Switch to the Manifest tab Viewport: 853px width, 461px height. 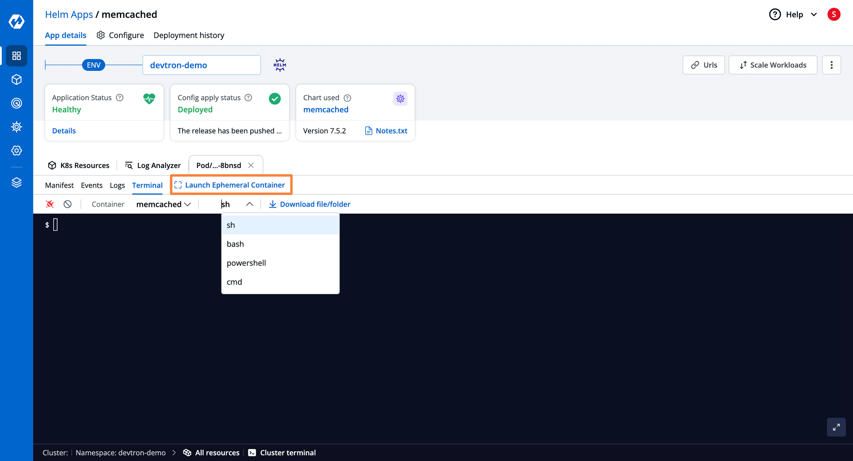tap(60, 185)
